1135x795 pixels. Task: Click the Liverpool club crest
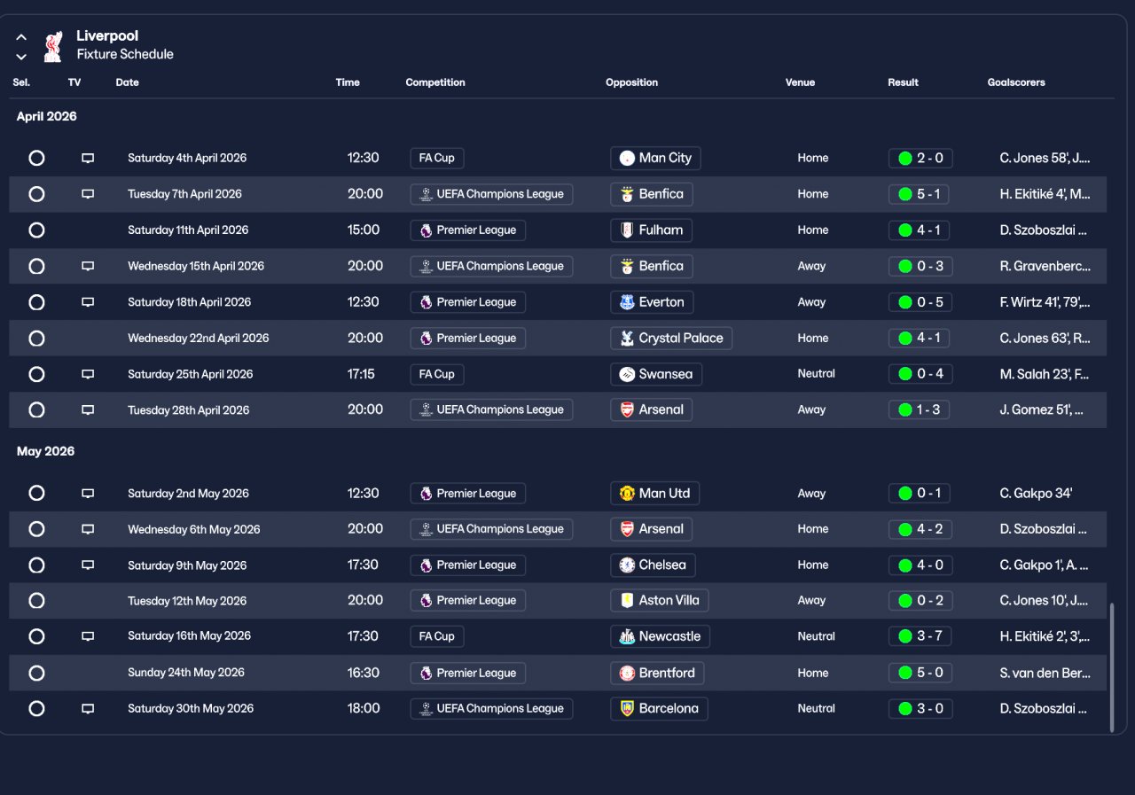tap(53, 46)
